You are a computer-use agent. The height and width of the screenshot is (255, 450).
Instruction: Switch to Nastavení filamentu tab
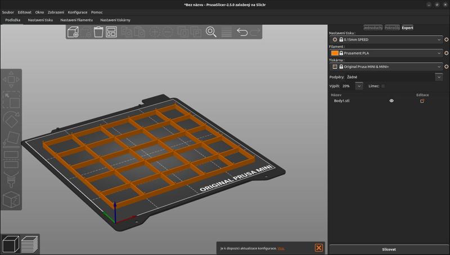pyautogui.click(x=76, y=20)
